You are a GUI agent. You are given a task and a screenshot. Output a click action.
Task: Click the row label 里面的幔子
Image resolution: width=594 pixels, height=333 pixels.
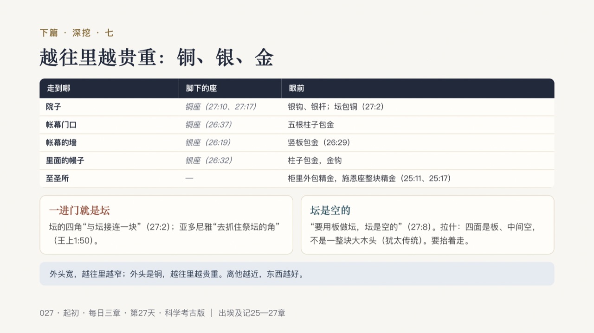(65, 160)
